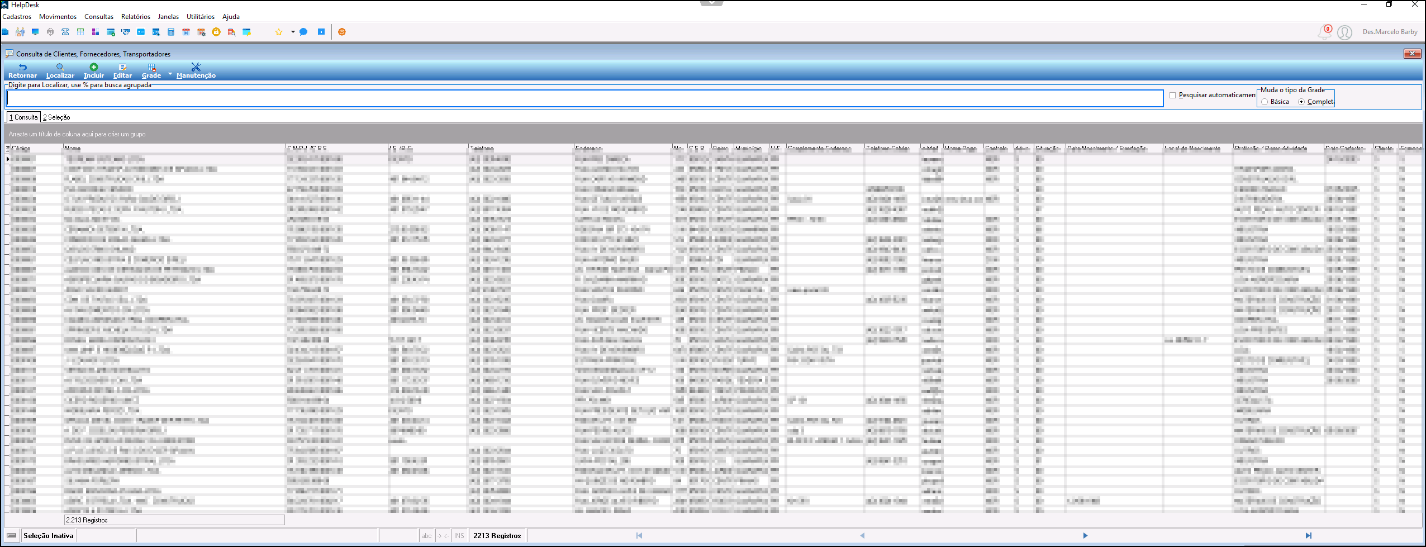The image size is (1426, 547).
Task: Click the Código column header
Action: point(36,149)
